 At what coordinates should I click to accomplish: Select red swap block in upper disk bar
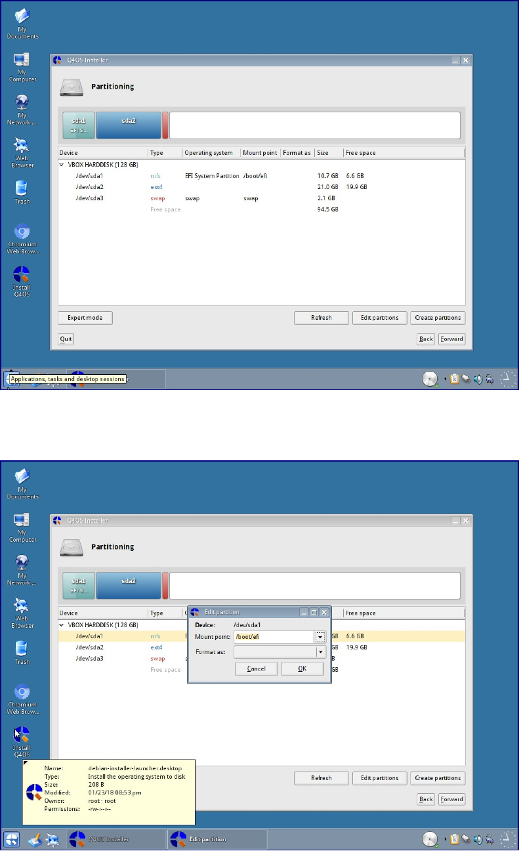(x=165, y=125)
